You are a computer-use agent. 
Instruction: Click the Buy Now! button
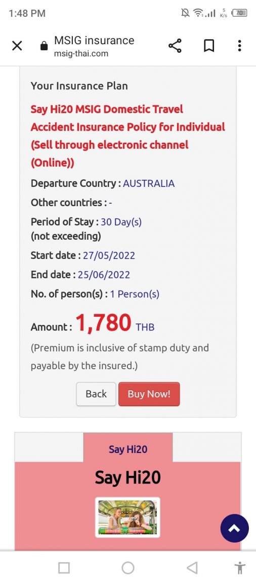[x=149, y=394]
